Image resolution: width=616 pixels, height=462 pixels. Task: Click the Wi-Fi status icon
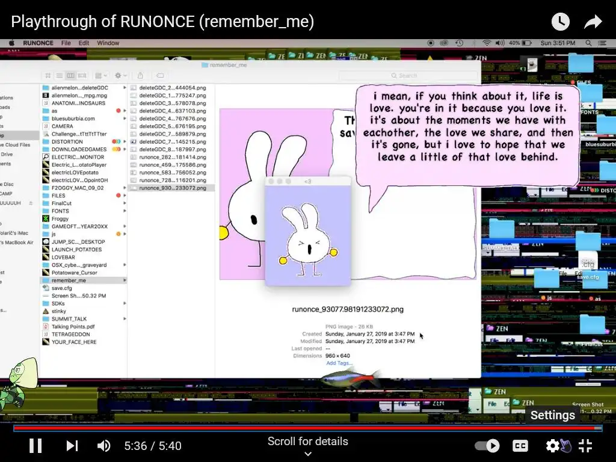point(486,43)
